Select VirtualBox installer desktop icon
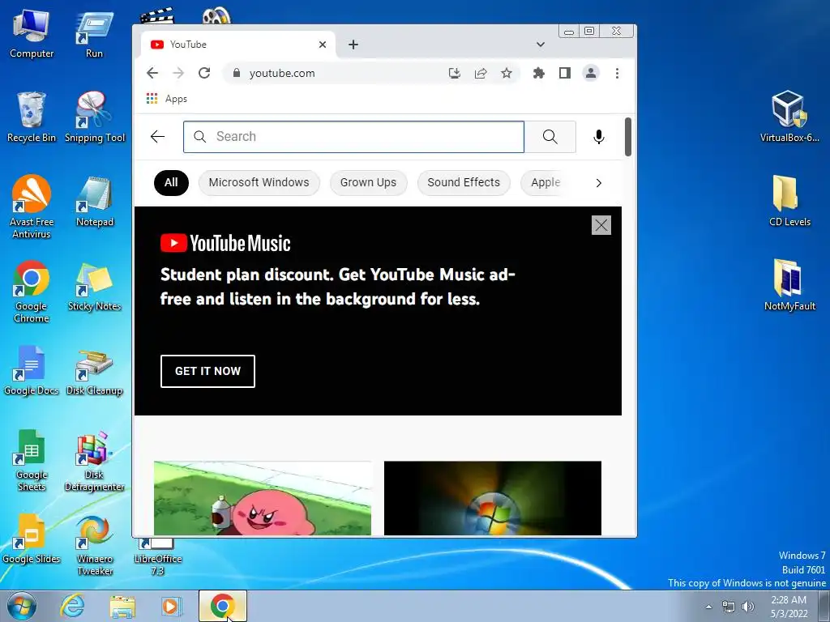830x622 pixels. click(x=789, y=117)
